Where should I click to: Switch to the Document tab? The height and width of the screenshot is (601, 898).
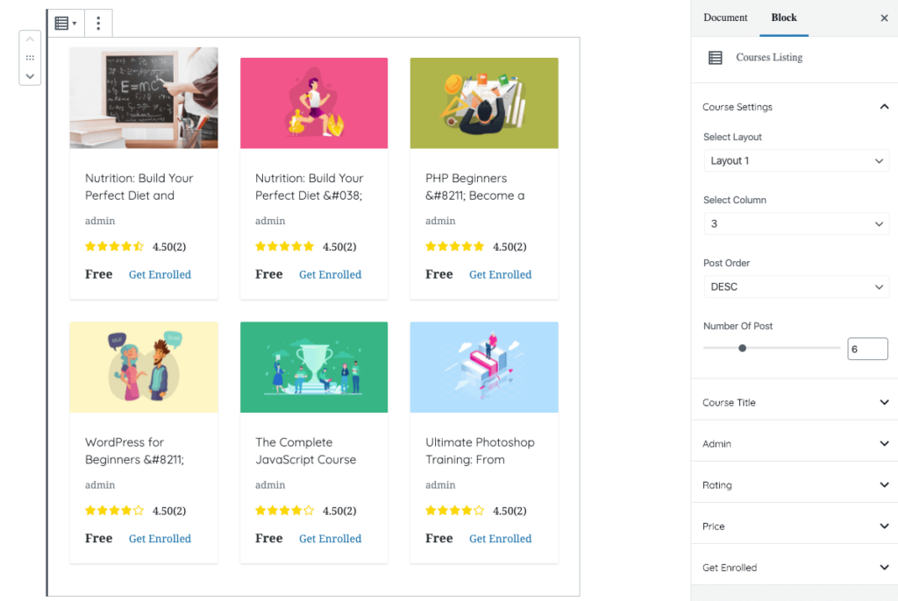725,18
